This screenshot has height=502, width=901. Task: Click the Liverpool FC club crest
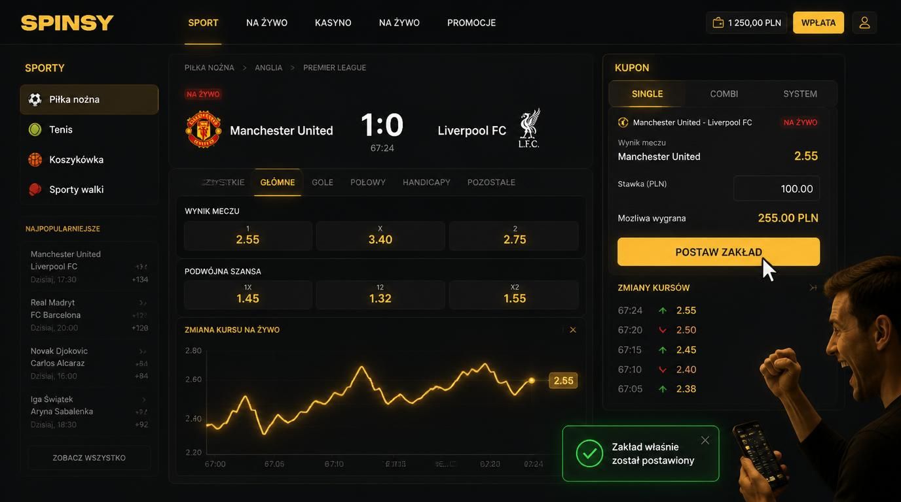click(528, 128)
